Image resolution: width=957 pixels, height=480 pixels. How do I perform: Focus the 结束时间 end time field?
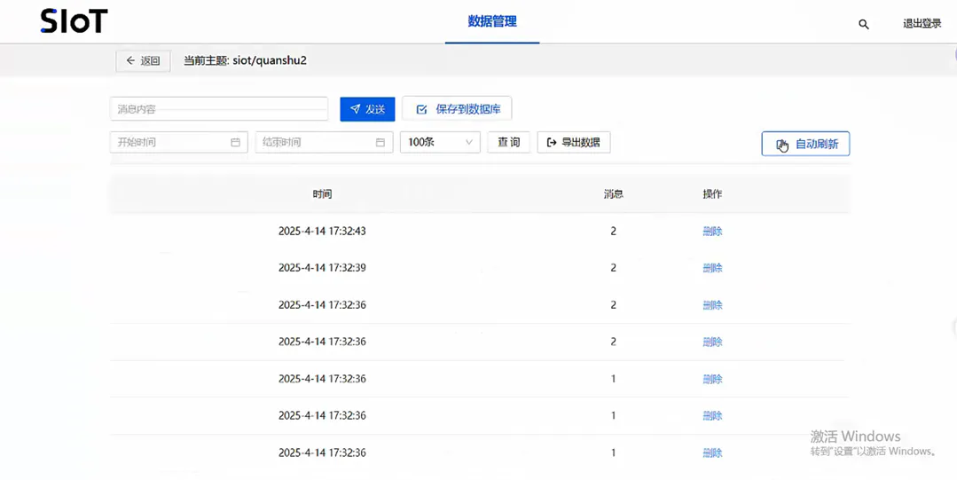pos(324,142)
